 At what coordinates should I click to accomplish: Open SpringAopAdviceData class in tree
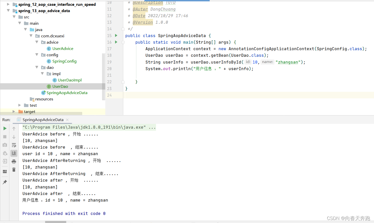pos(67,93)
